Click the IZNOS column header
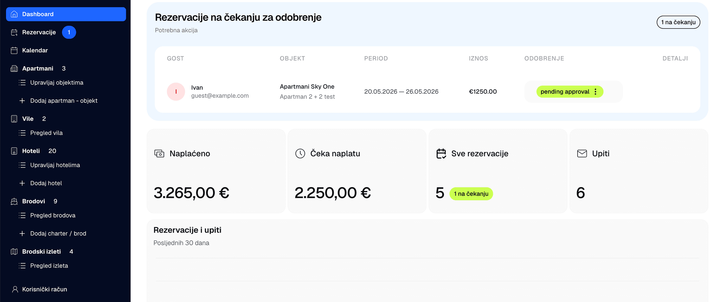Viewport: 720px width, 302px height. [x=478, y=58]
